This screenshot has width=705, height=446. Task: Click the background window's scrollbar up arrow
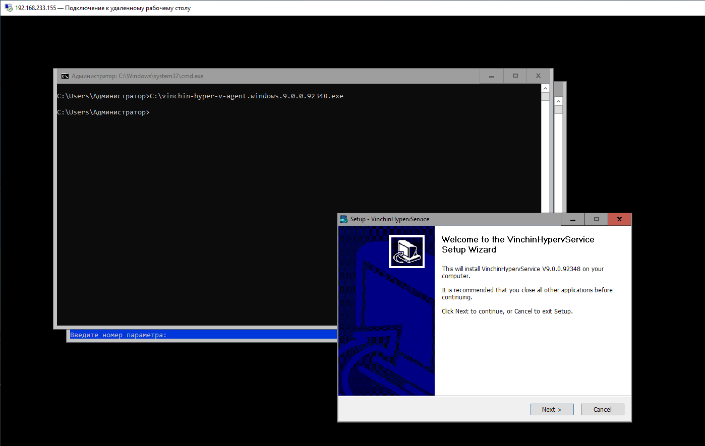[x=558, y=102]
